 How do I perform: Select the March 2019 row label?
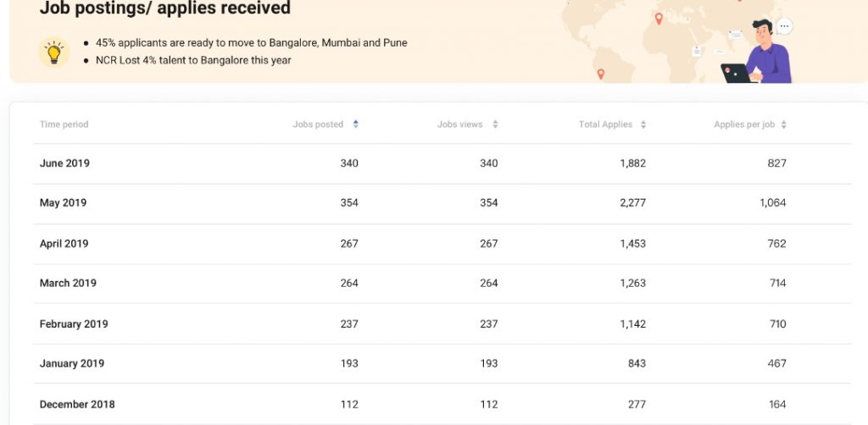[x=68, y=283]
